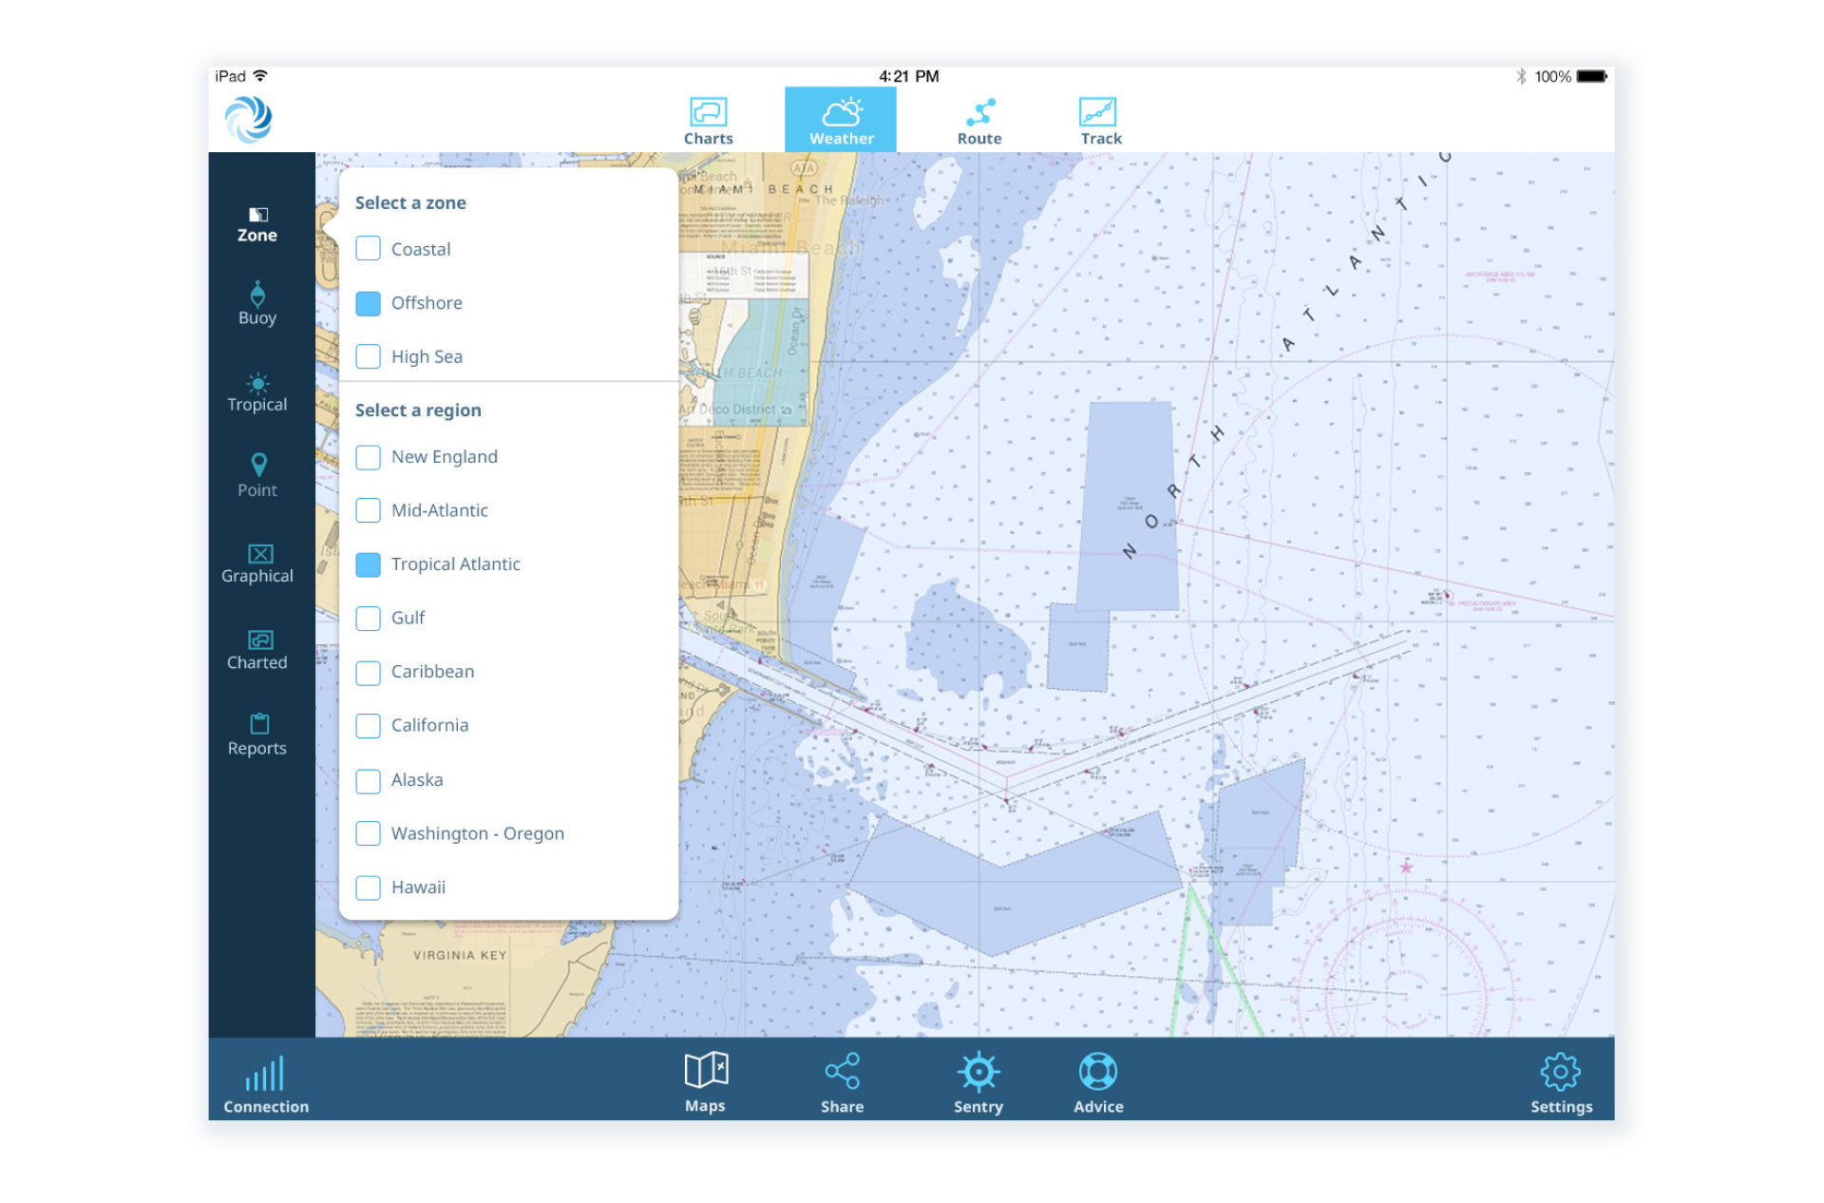Check the Hawaii region checkbox
The image size is (1824, 1203).
(368, 888)
